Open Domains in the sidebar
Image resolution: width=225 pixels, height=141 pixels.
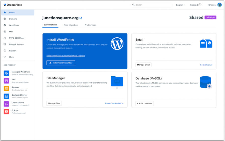click(x=13, y=19)
